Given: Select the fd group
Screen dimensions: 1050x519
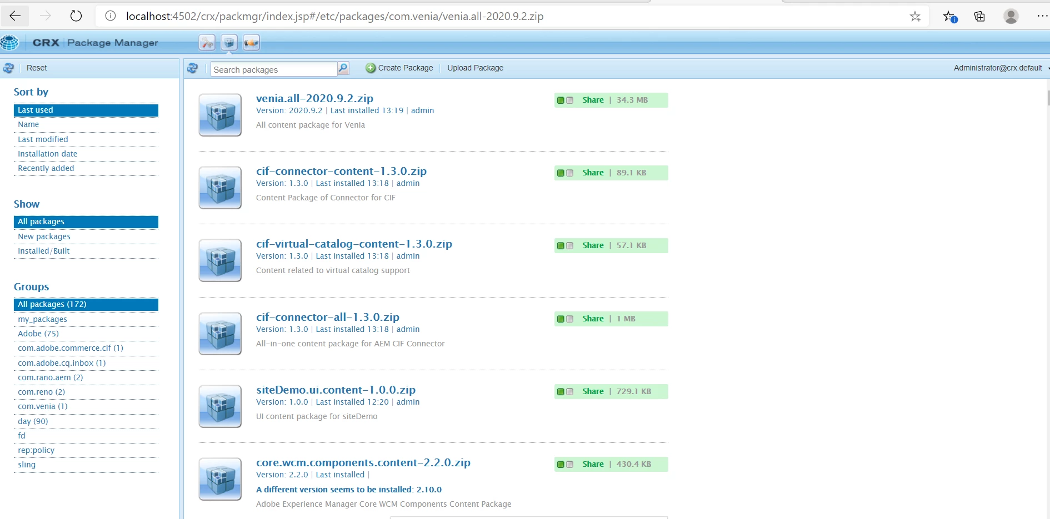Looking at the screenshot, I should coord(86,436).
